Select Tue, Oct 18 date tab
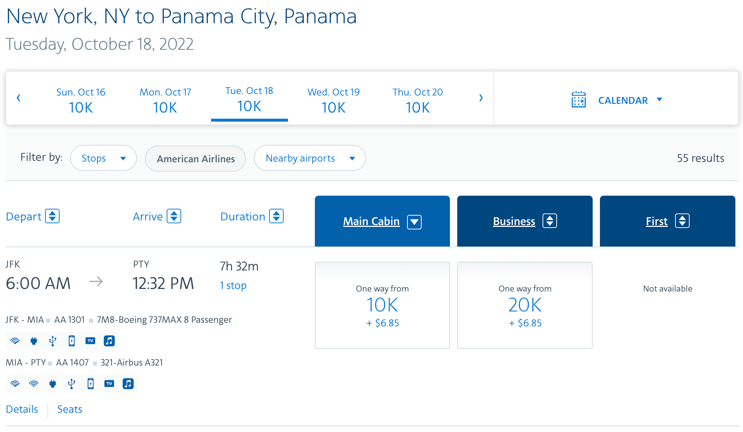743x432 pixels. 249,99
